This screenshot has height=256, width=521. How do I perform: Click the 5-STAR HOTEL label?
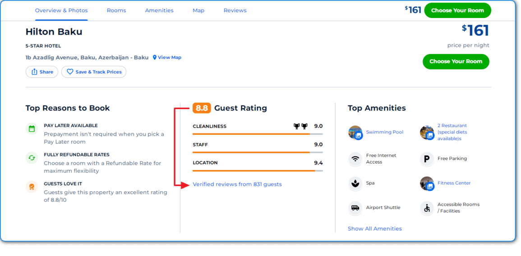43,46
